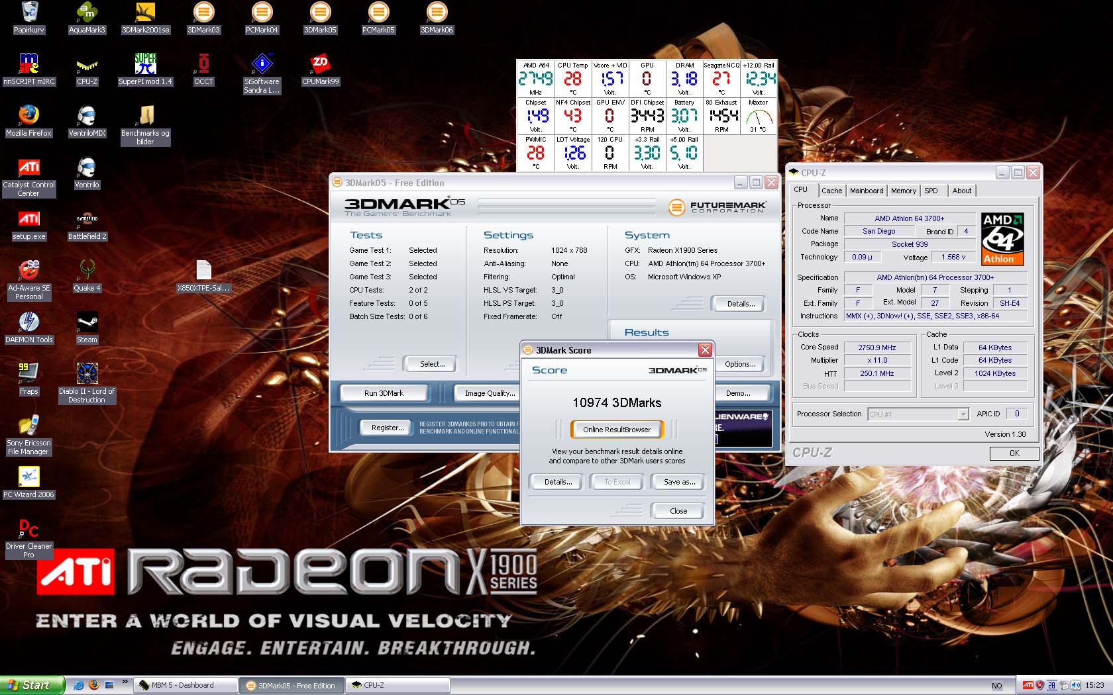Open Sony Ericsson File Manager icon
The height and width of the screenshot is (695, 1113).
(29, 434)
